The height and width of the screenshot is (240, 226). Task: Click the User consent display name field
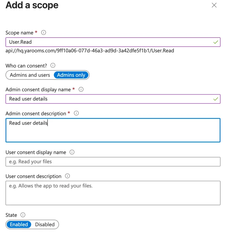(113, 162)
